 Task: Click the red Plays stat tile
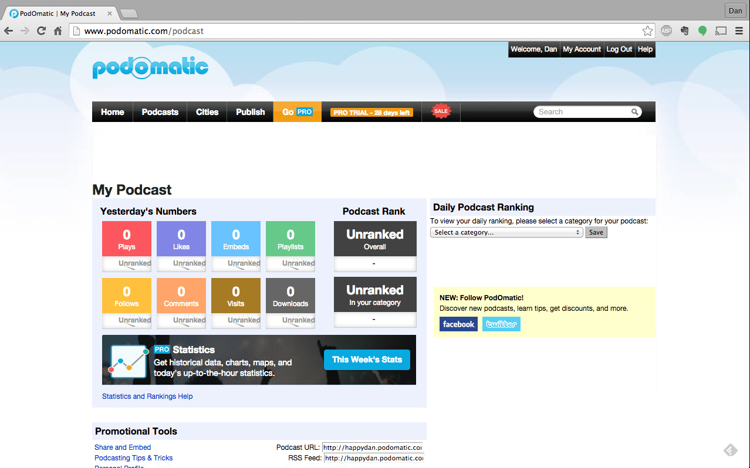(x=127, y=239)
